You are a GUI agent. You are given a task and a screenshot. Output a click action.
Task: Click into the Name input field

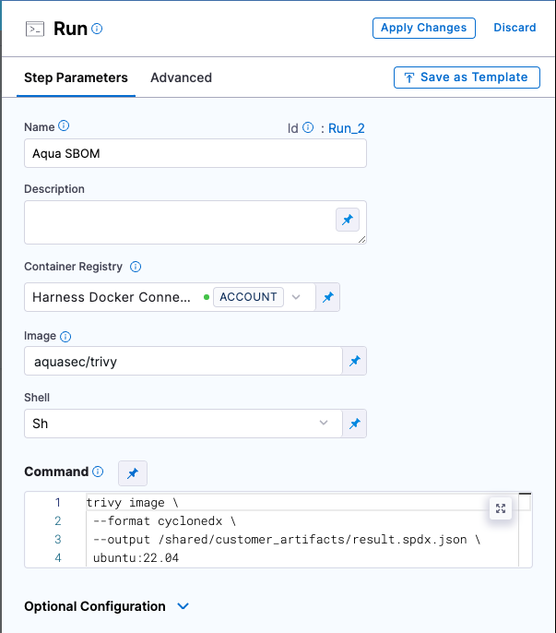pos(195,154)
